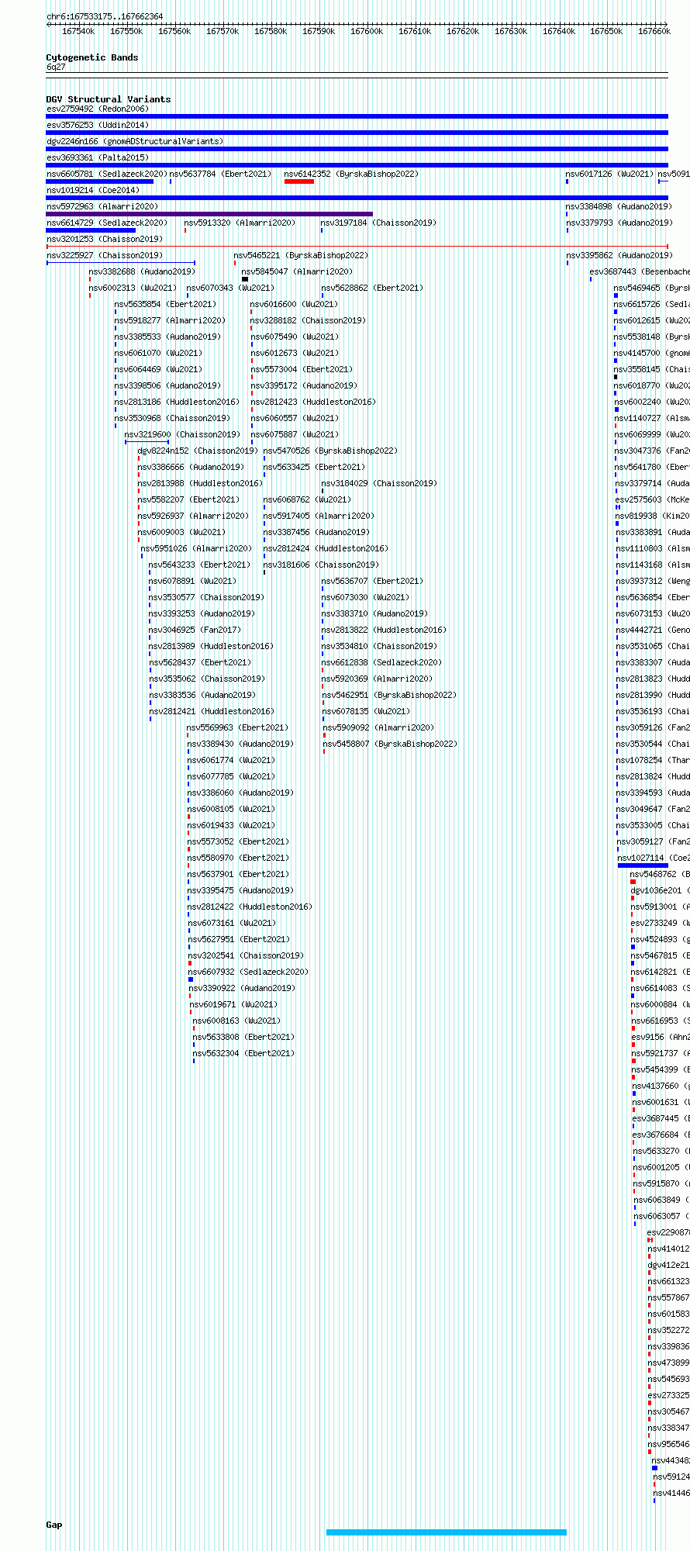Open the nsv6017126 (Wu2021) label
This screenshot has width=690, height=1551.
coord(609,174)
